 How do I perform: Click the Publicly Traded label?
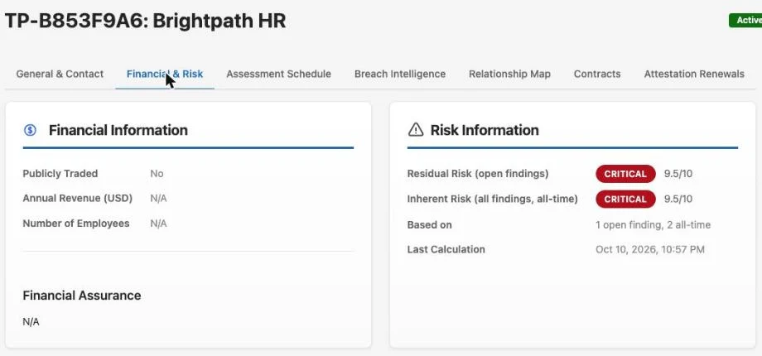click(60, 173)
